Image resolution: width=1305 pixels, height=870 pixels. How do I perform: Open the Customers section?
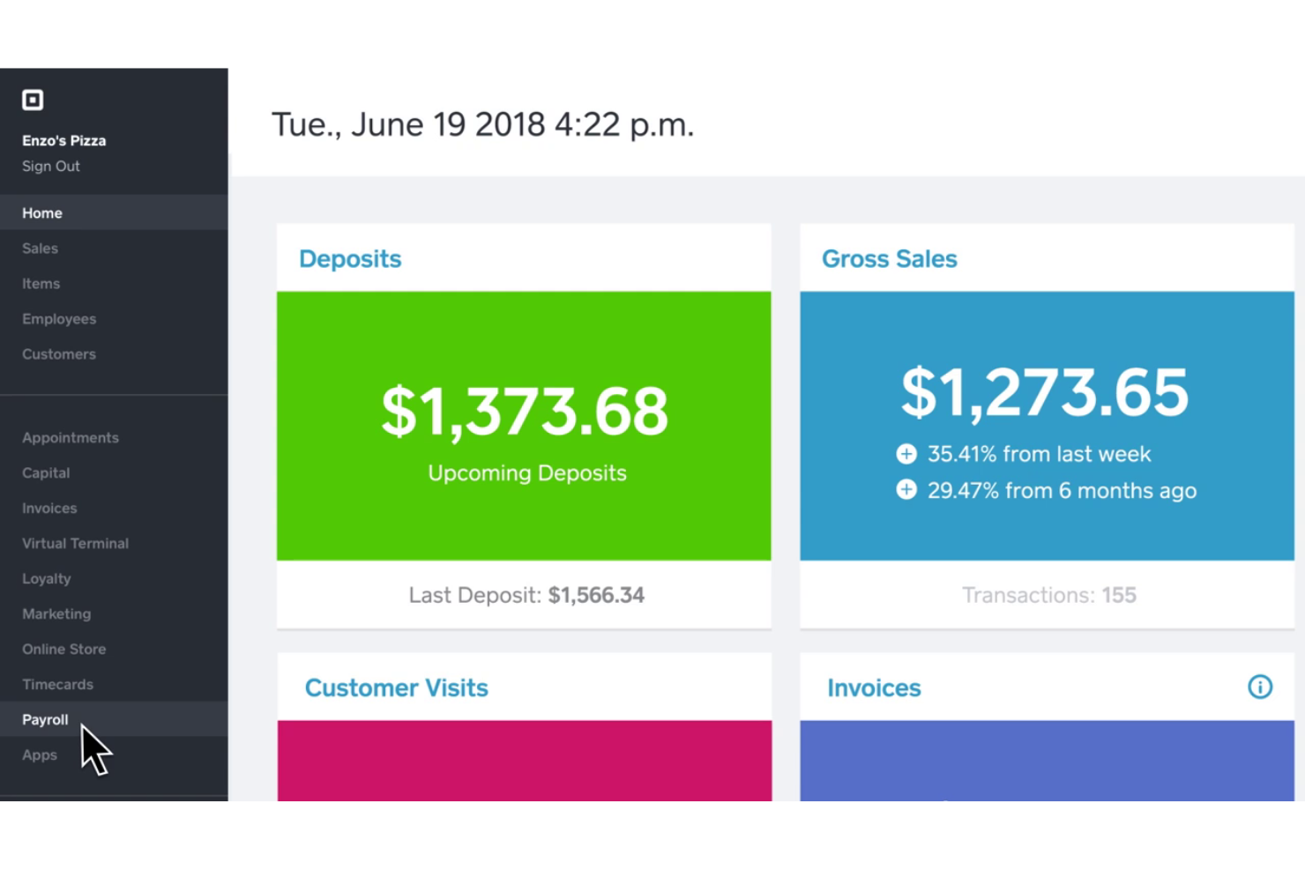59,353
